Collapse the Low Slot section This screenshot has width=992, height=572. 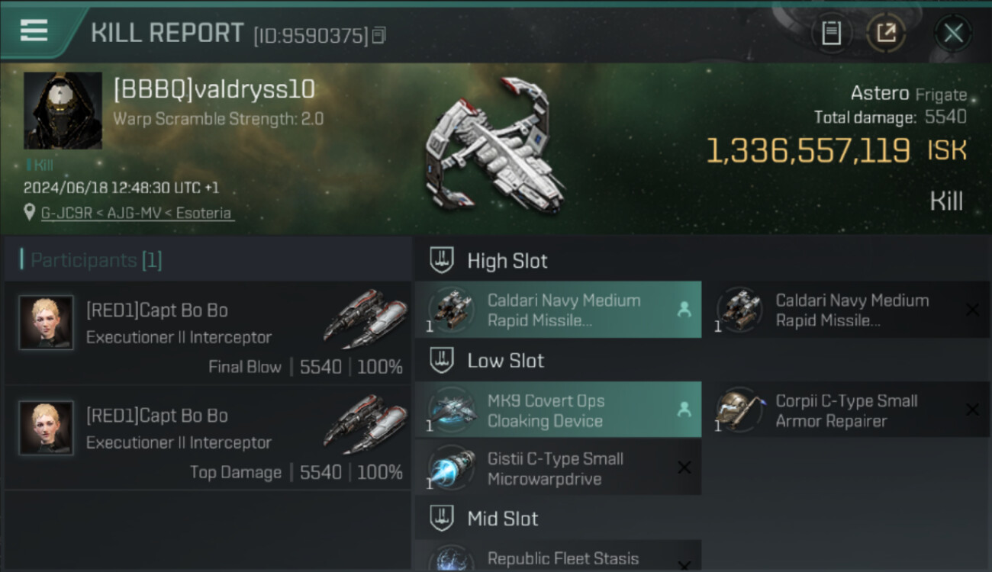(441, 361)
